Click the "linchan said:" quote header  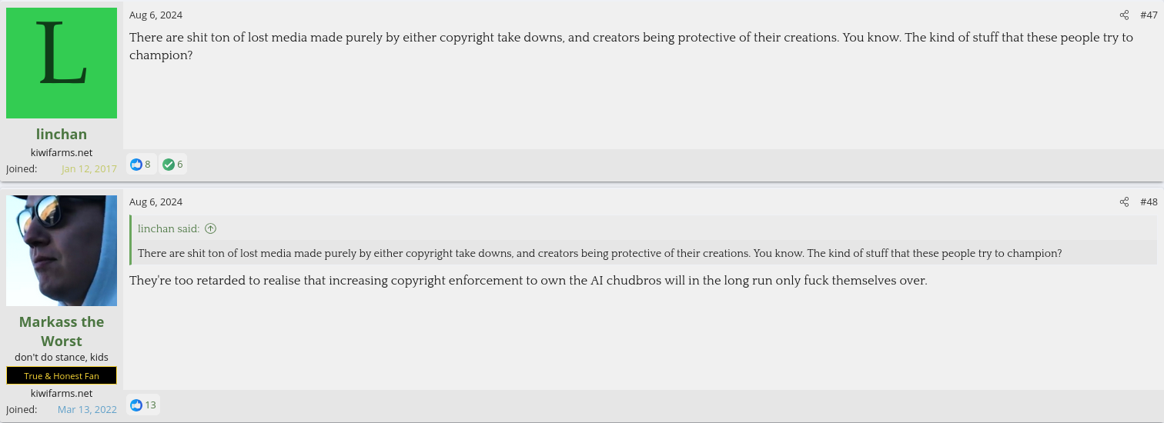coord(169,228)
